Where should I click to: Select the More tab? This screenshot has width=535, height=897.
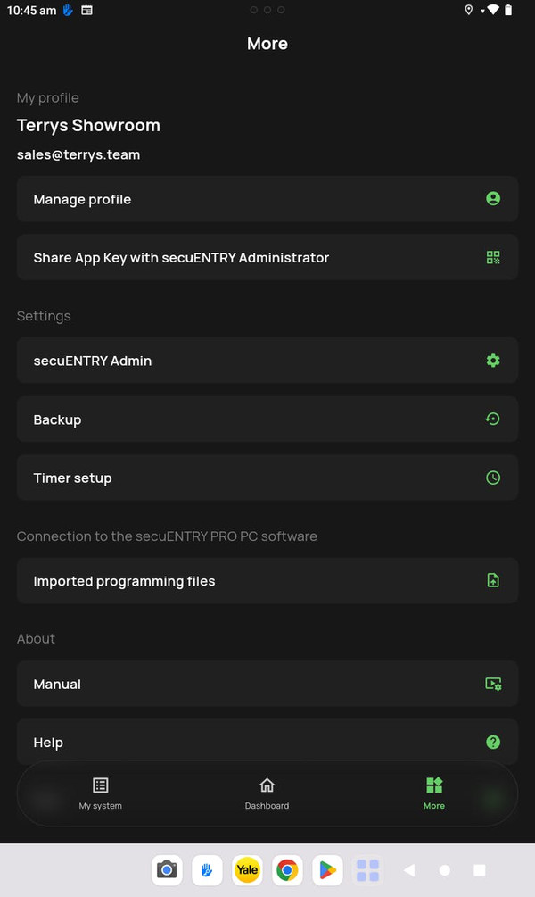pos(434,793)
